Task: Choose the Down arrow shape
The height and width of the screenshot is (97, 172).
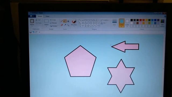Action: coord(80,26)
